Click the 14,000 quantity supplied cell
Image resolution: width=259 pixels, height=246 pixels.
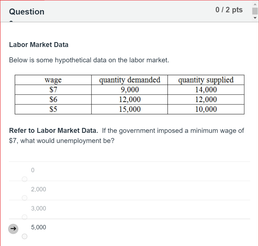coord(206,90)
